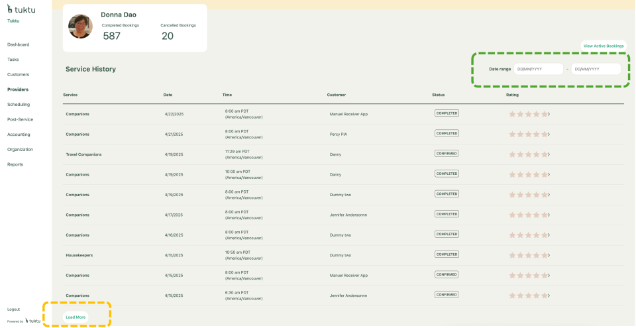The image size is (636, 328).
Task: Click fifth rating star for Percy PIA booking
Action: (544, 134)
